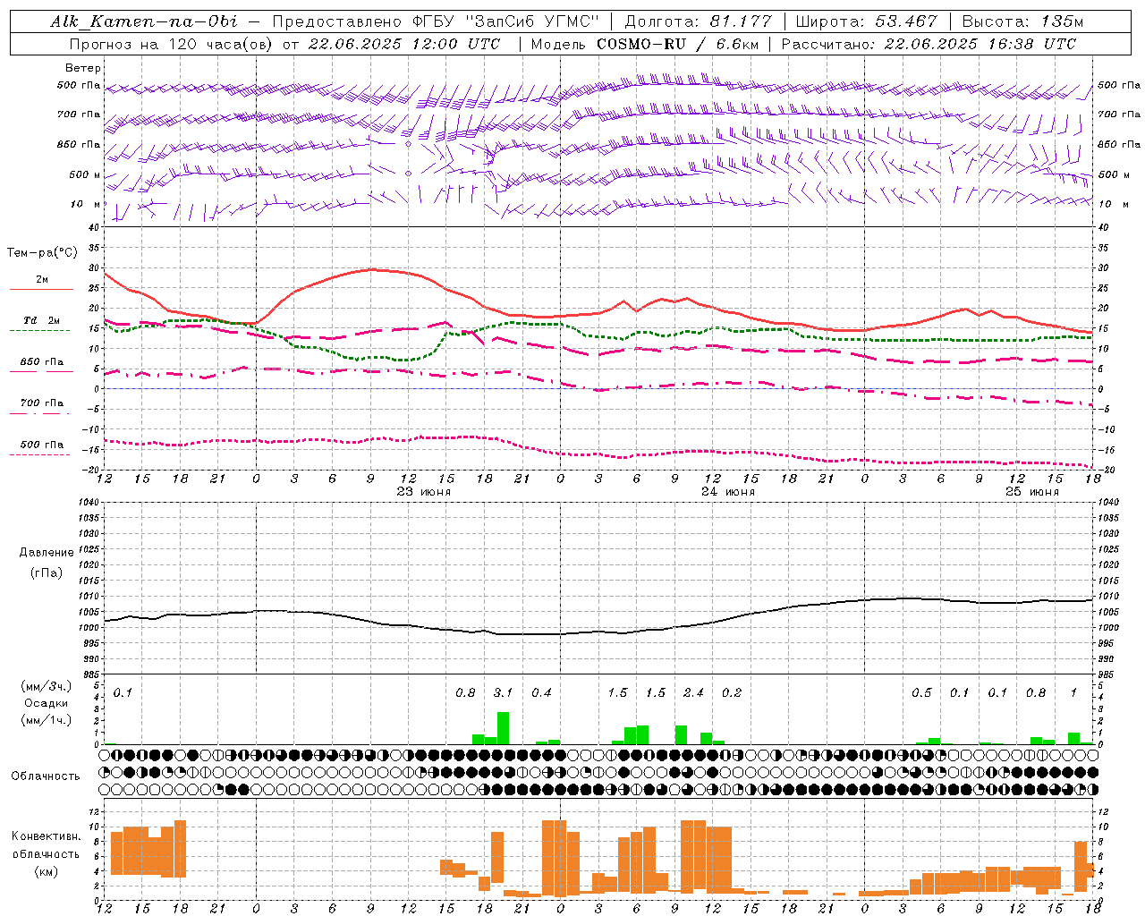Click the 0.2 precipitation amount value

tap(732, 693)
